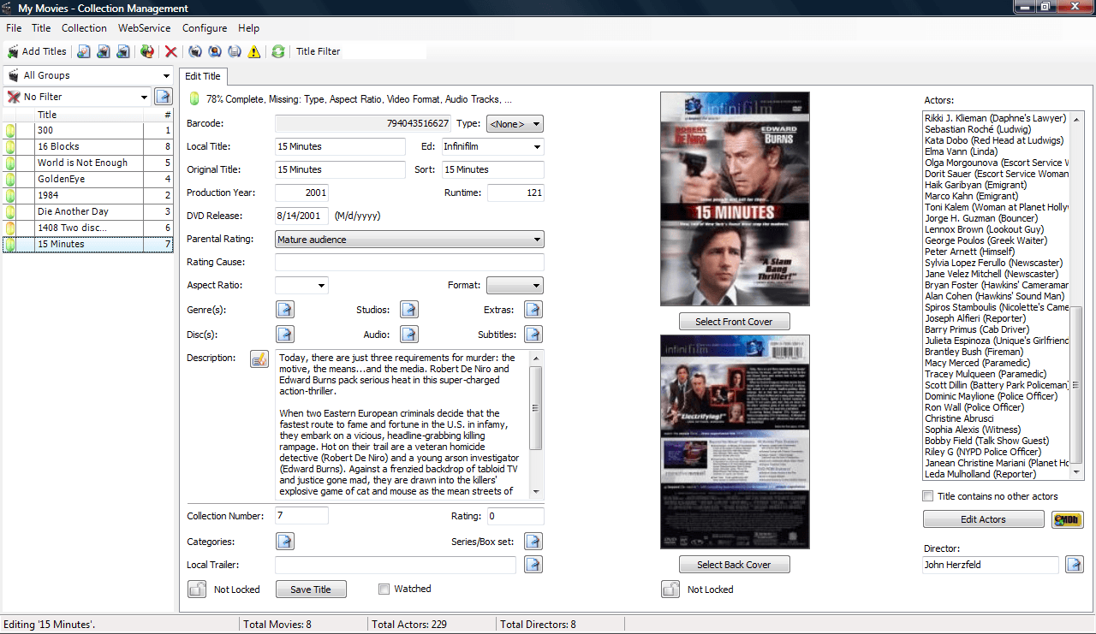Click the Rating Cause input field
Viewport: 1096px width, 634px height.
409,263
